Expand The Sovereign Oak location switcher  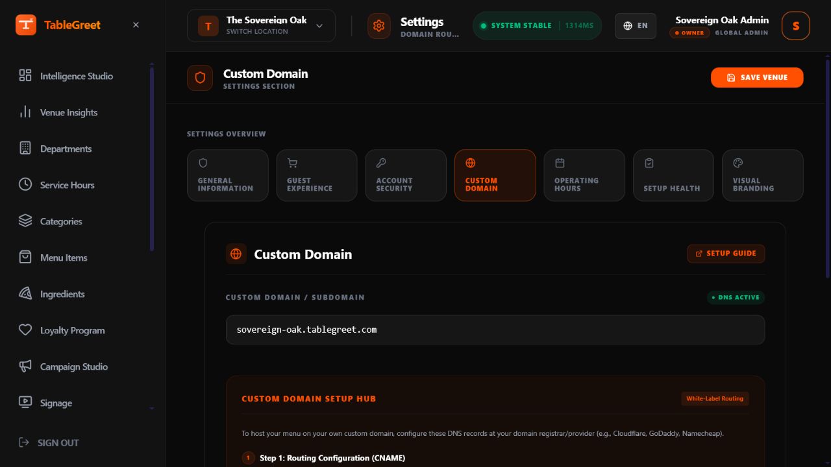261,26
